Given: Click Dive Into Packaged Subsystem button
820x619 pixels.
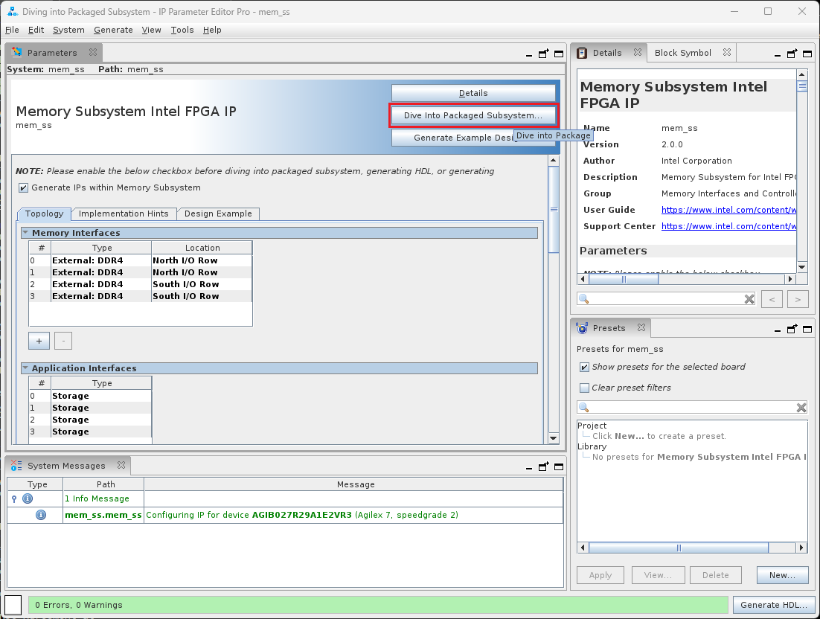Looking at the screenshot, I should click(473, 116).
